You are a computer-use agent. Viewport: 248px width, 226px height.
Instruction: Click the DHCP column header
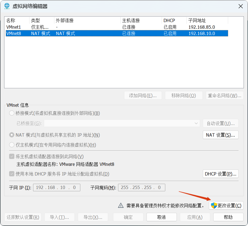pyautogui.click(x=174, y=20)
